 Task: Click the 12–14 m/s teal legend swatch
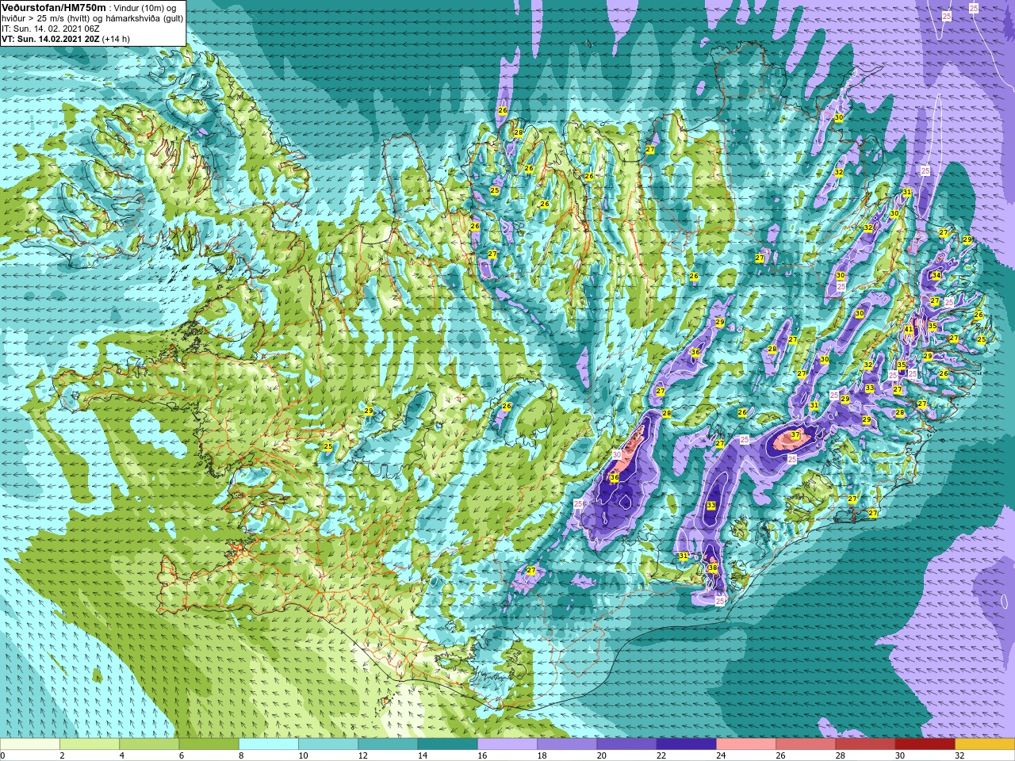pyautogui.click(x=388, y=744)
